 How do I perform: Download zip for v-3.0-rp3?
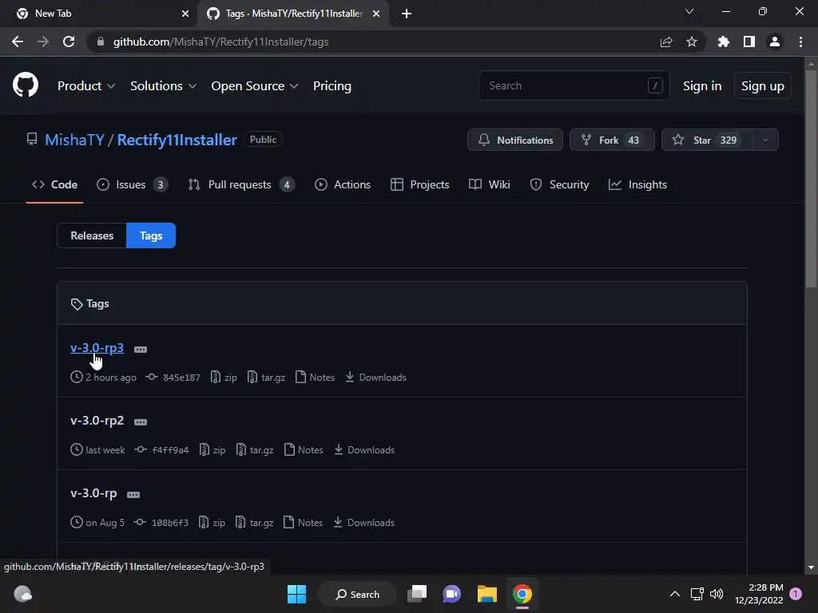pyautogui.click(x=224, y=378)
